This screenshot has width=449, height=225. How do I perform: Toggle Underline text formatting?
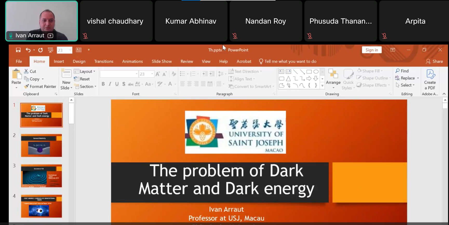point(117,84)
